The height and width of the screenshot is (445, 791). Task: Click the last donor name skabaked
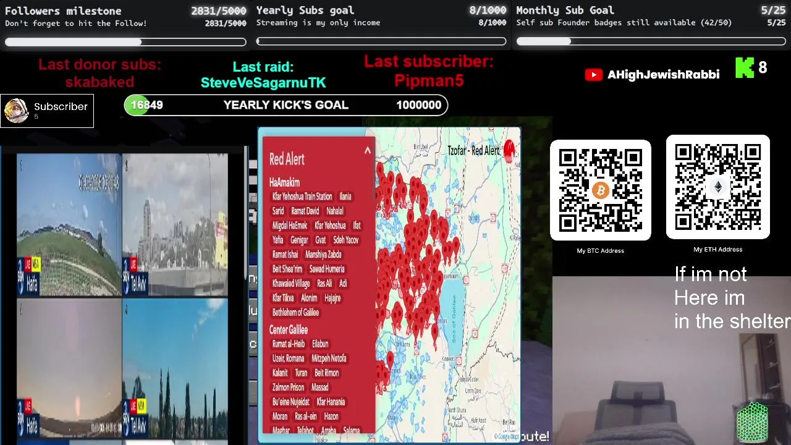(x=99, y=82)
